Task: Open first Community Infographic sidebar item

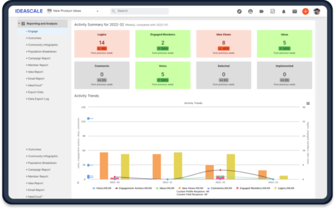Action: (x=43, y=45)
